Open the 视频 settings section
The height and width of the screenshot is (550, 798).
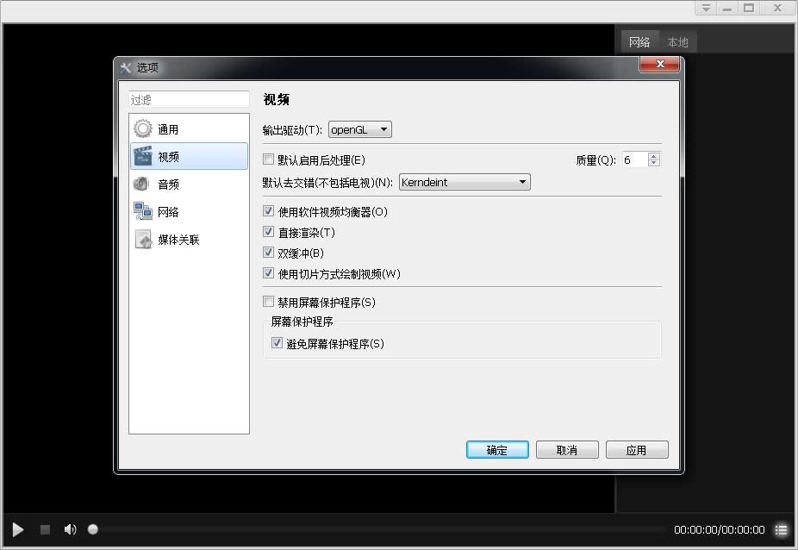[x=170, y=155]
